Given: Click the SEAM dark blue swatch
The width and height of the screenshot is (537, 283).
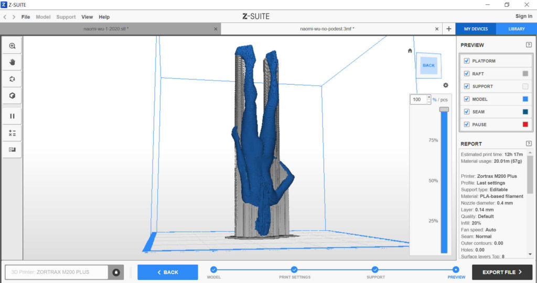Looking at the screenshot, I should [x=525, y=112].
